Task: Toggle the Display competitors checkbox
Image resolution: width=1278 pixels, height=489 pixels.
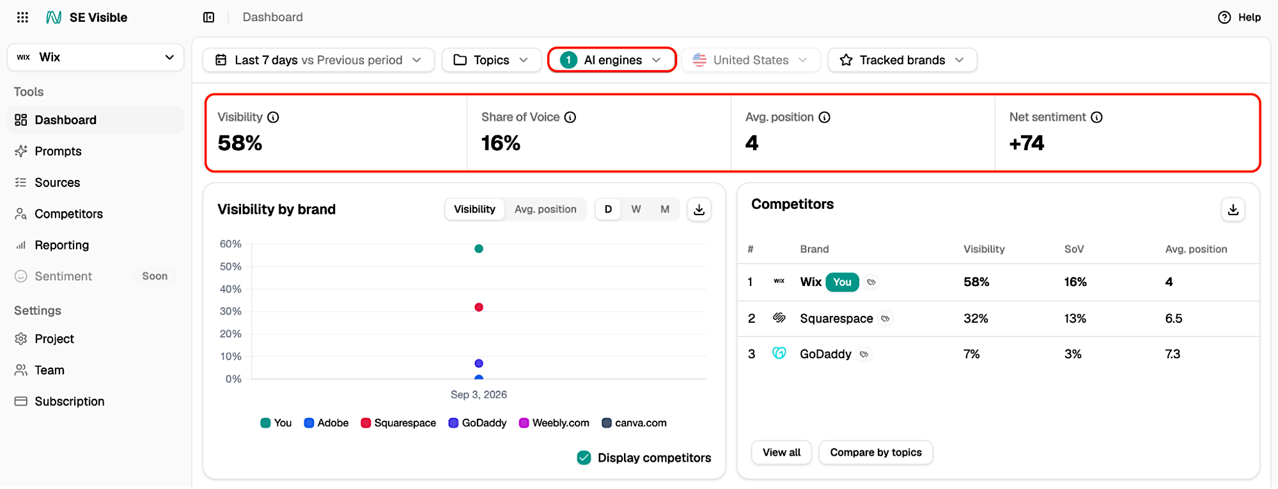Action: pyautogui.click(x=584, y=458)
